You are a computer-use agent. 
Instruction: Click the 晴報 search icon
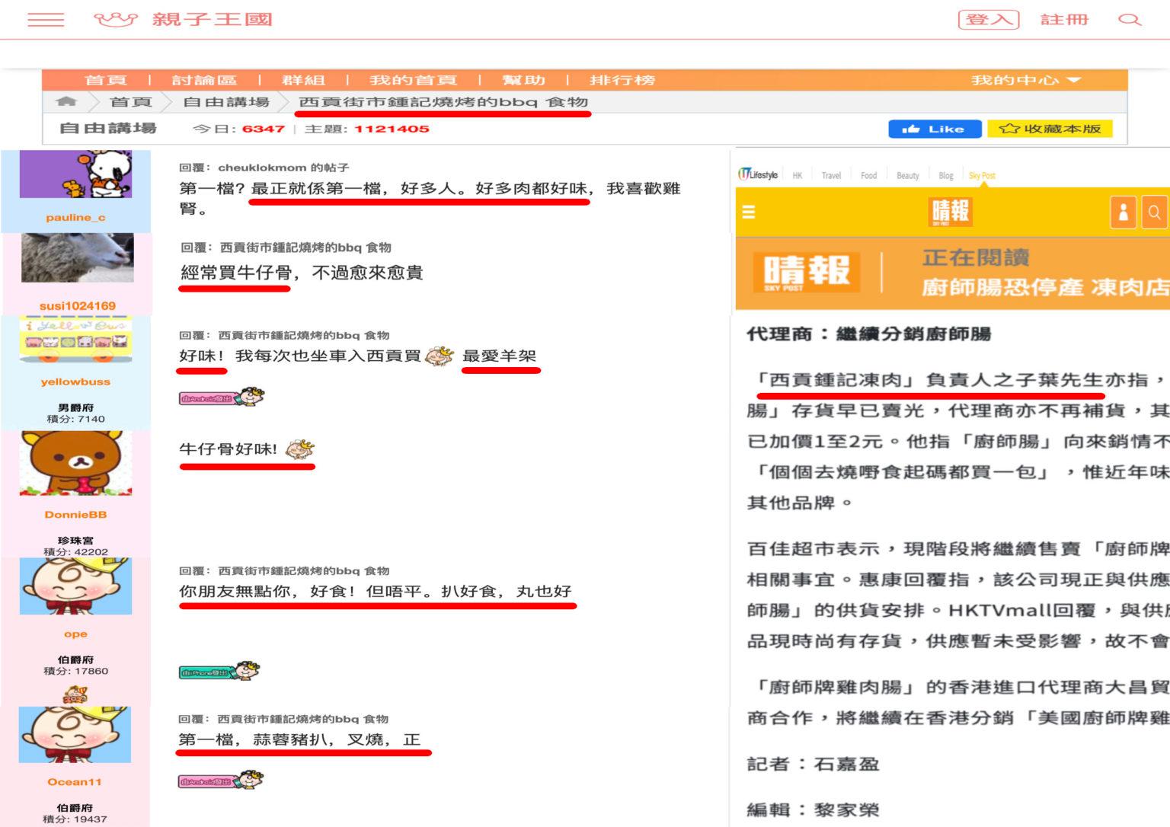click(x=1154, y=212)
